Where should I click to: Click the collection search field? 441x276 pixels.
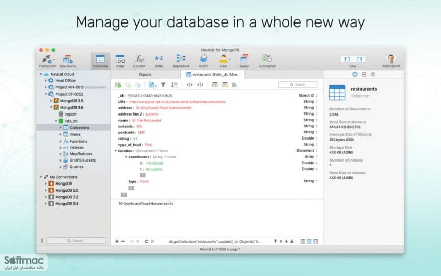click(298, 84)
